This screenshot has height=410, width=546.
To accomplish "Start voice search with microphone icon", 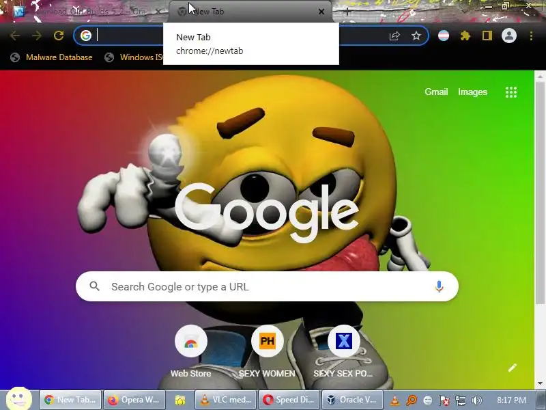I will click(x=439, y=286).
